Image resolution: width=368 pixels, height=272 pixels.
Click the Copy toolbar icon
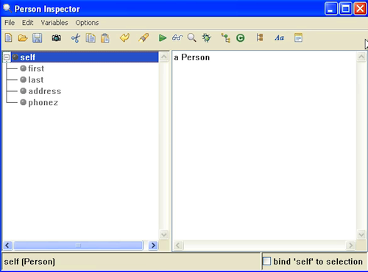[91, 38]
